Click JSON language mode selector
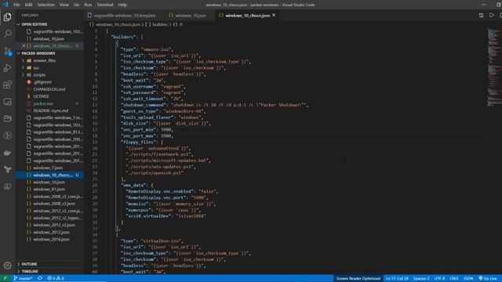The height and width of the screenshot is (282, 502). coord(468,279)
